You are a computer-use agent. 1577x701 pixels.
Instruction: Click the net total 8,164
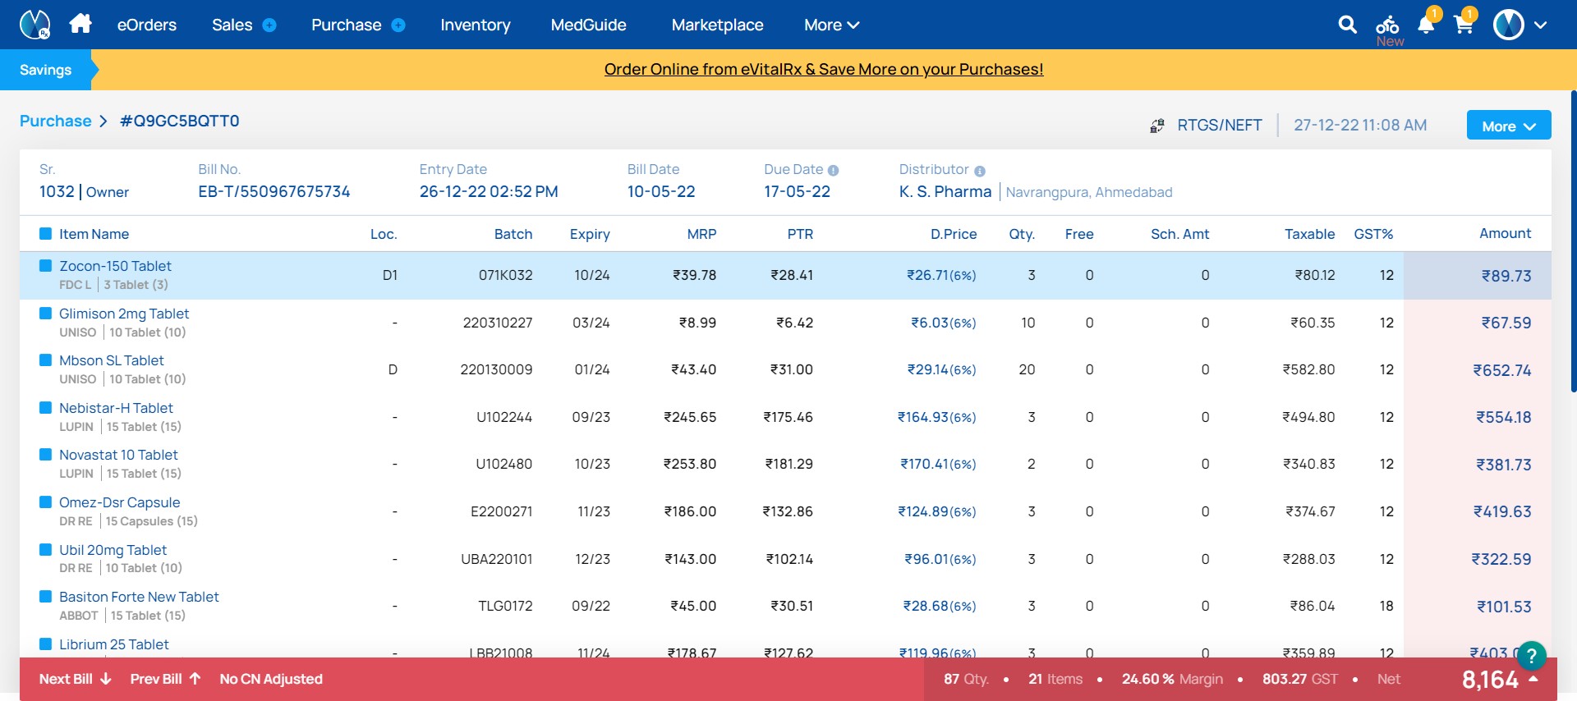(x=1490, y=680)
